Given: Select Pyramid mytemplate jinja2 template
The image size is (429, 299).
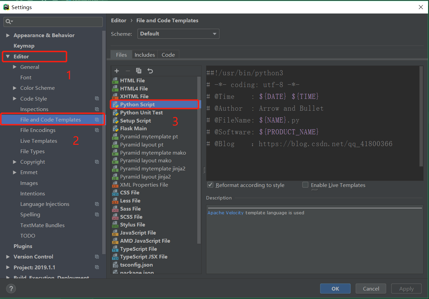Looking at the screenshot, I should [153, 169].
